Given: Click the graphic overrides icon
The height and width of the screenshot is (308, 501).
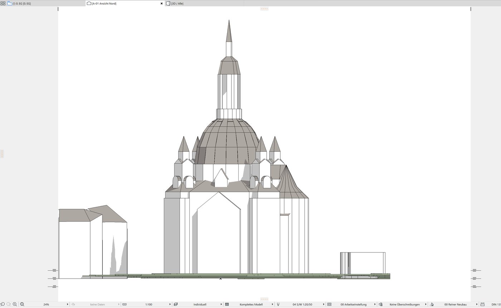Looking at the screenshot, I should (x=381, y=304).
